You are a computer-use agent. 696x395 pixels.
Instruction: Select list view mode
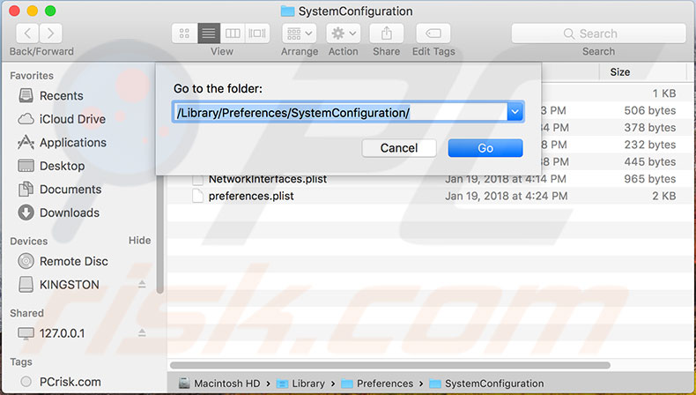click(209, 34)
